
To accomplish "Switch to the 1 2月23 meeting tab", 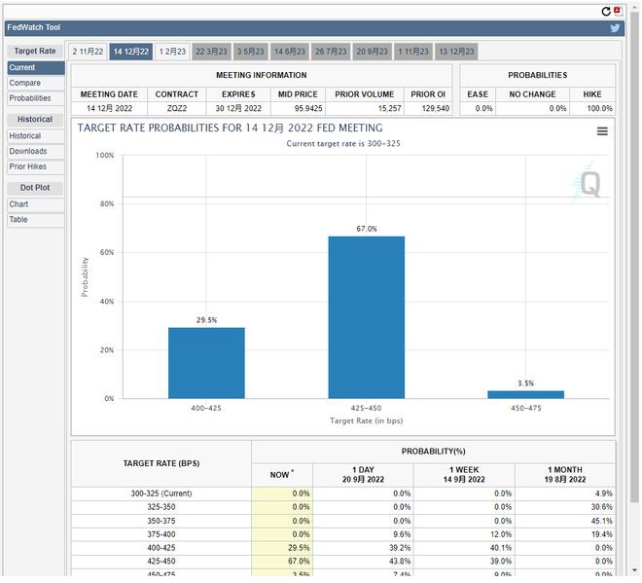I will [173, 52].
